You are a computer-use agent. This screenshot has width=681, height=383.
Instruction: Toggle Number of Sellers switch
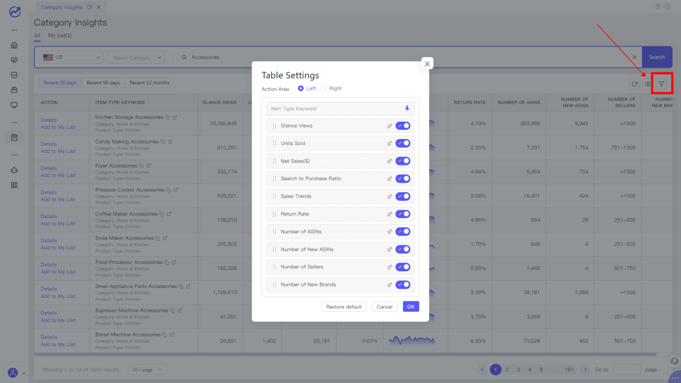[402, 267]
